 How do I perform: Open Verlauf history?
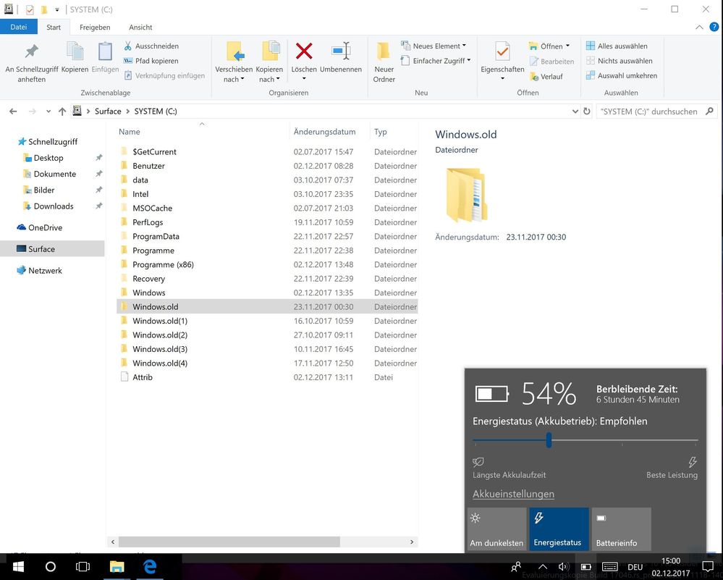pos(546,77)
